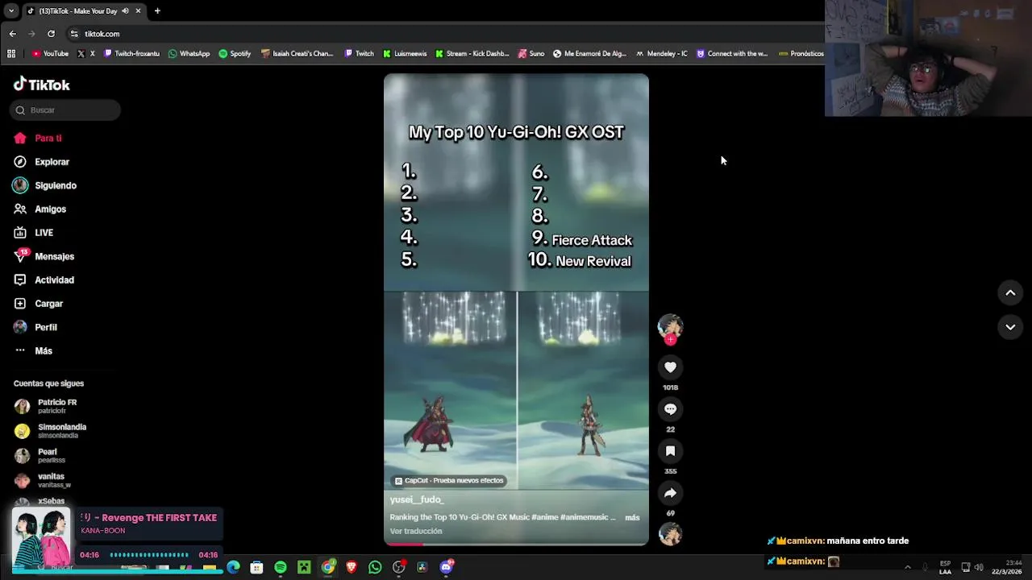Open Patricio FR followed account

[x=46, y=406]
